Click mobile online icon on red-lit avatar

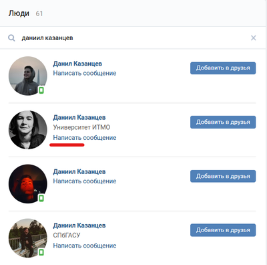tap(41, 198)
